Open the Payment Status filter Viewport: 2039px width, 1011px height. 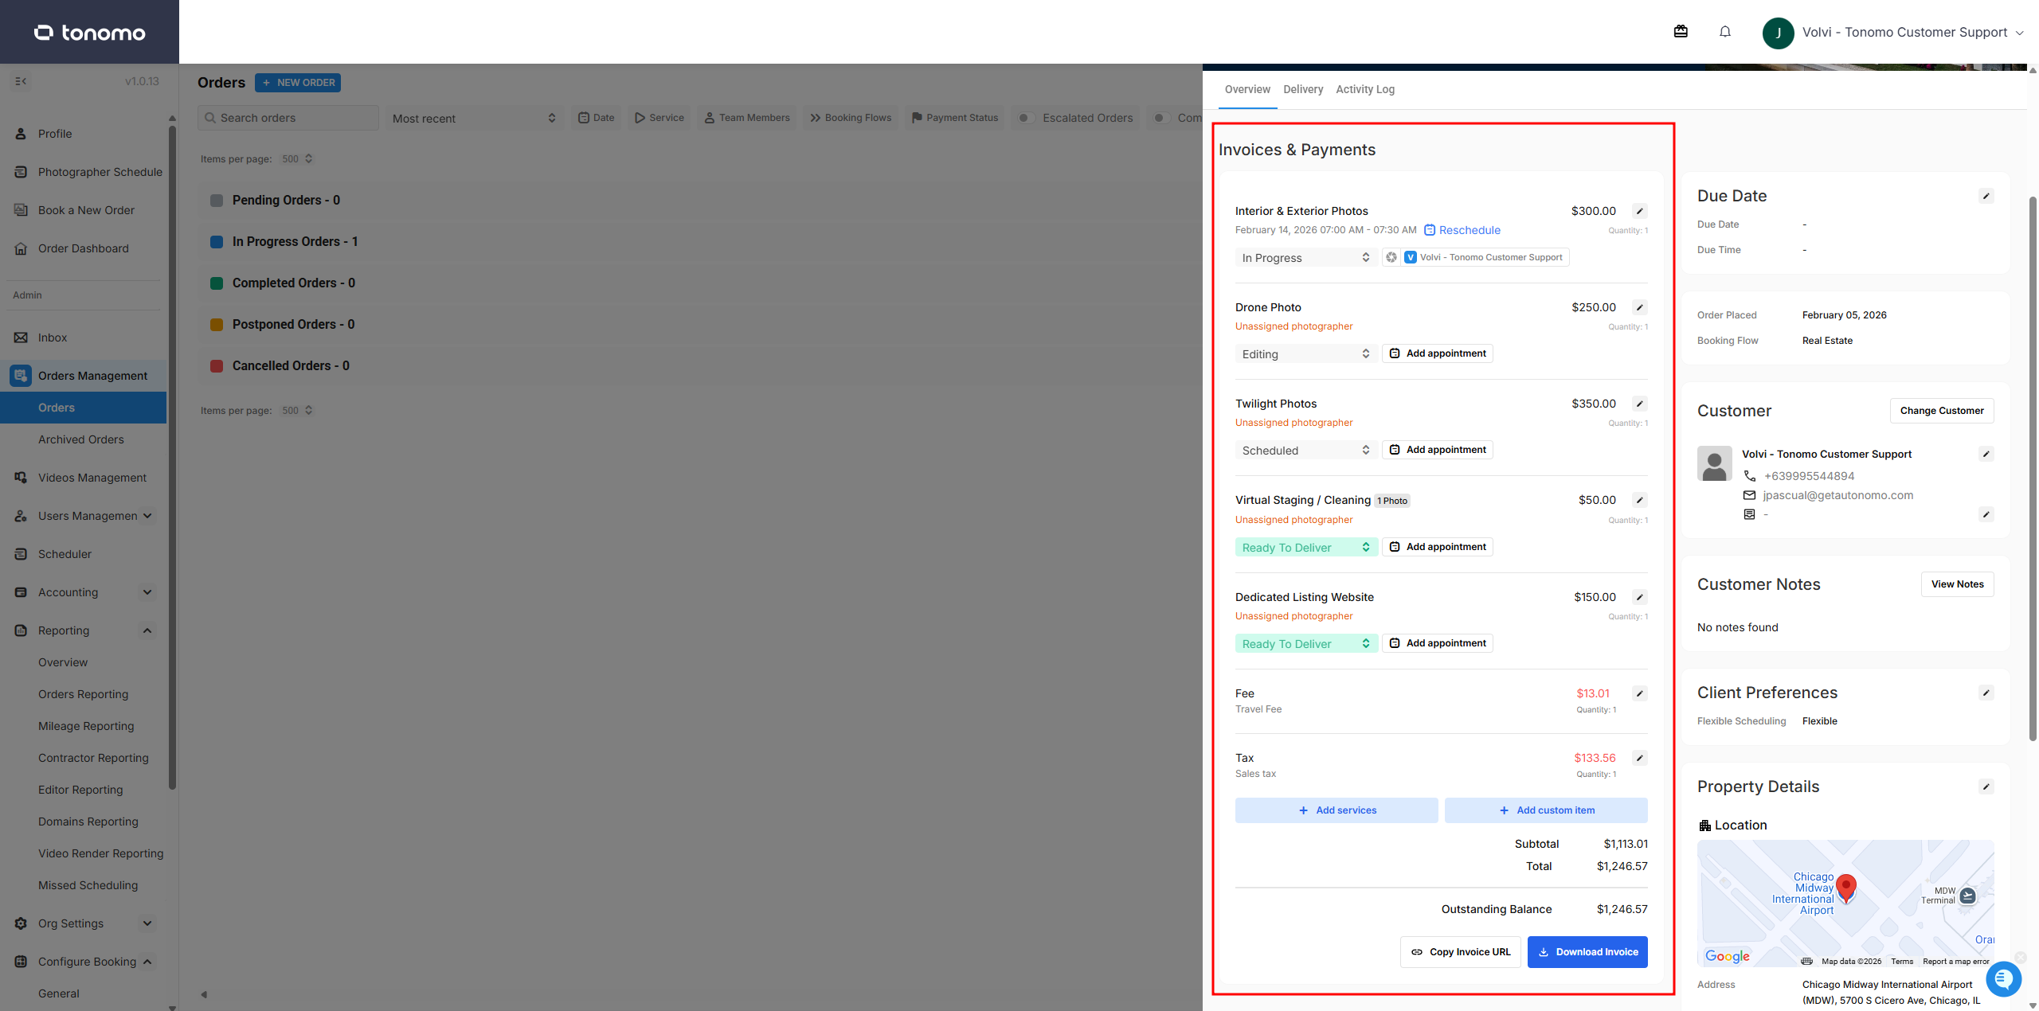[955, 118]
